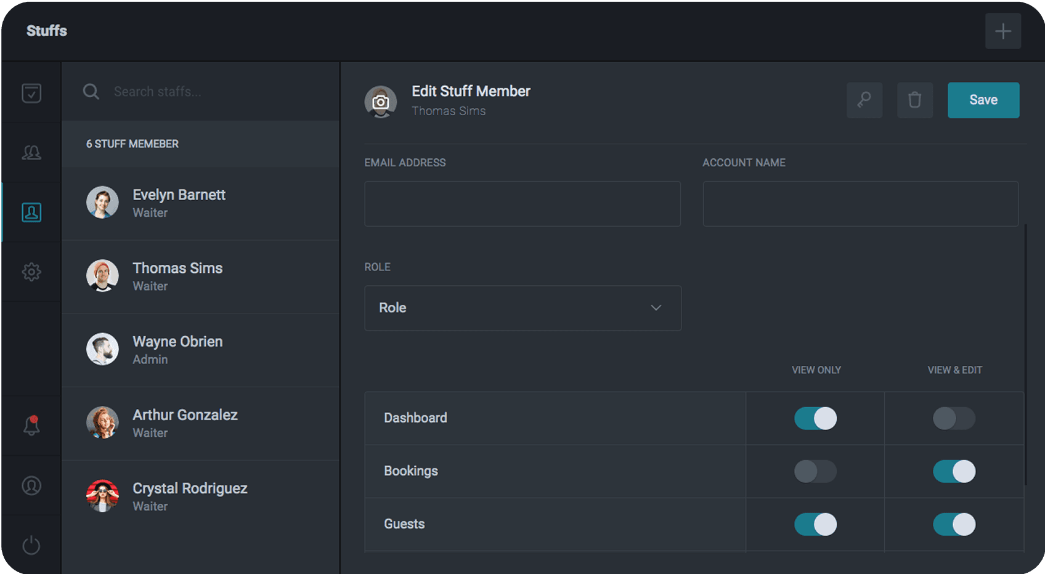
Task: Click the key reset password icon
Action: point(864,100)
